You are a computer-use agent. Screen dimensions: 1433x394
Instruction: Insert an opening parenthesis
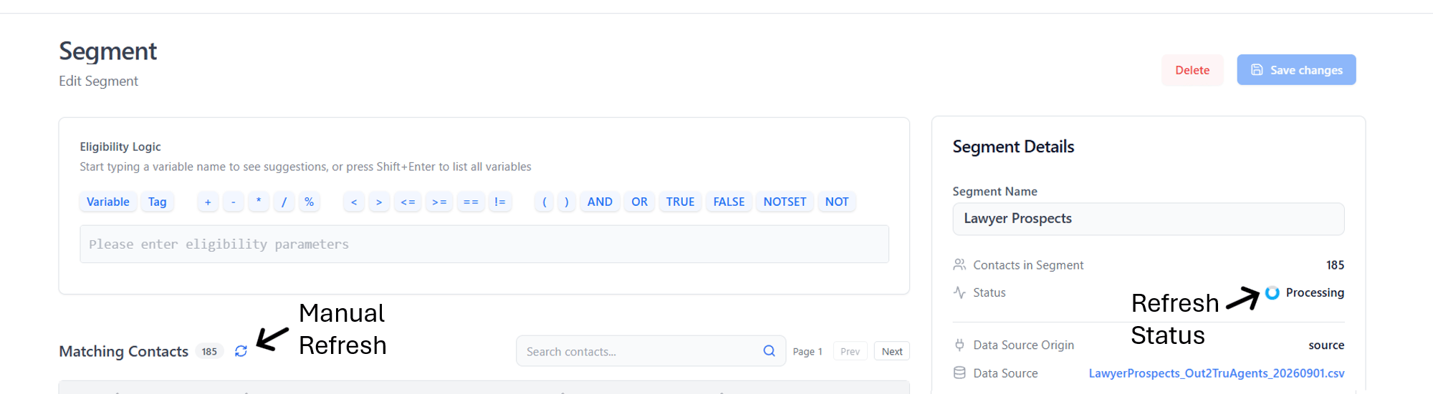point(545,202)
